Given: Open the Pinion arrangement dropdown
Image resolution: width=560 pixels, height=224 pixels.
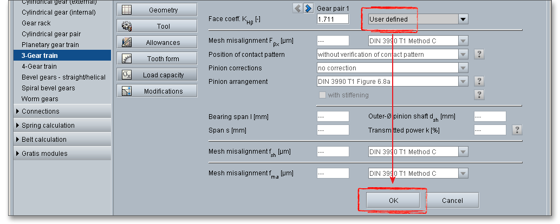Looking at the screenshot, I should click(463, 82).
